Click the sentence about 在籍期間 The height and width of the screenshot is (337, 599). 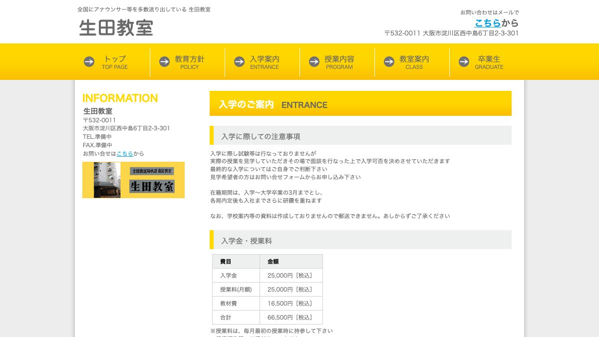point(267,193)
